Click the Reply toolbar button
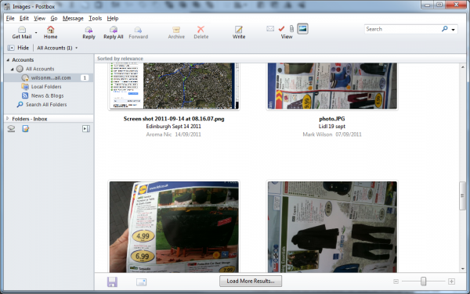This screenshot has height=294, width=470. [x=89, y=32]
